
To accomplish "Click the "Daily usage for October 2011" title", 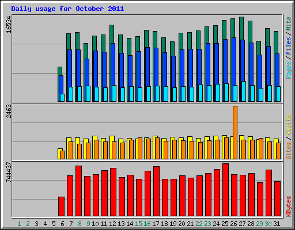I will tap(67, 9).
